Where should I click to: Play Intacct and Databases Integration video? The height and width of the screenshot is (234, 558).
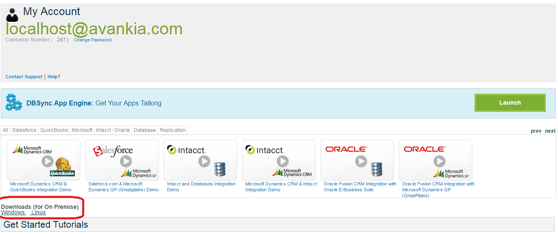204,161
